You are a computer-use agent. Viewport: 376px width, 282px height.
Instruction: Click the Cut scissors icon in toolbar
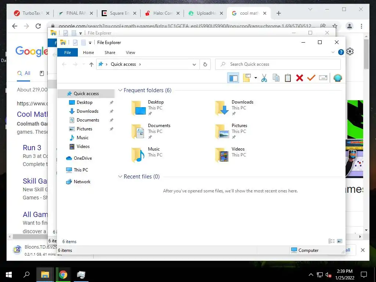pos(264,78)
